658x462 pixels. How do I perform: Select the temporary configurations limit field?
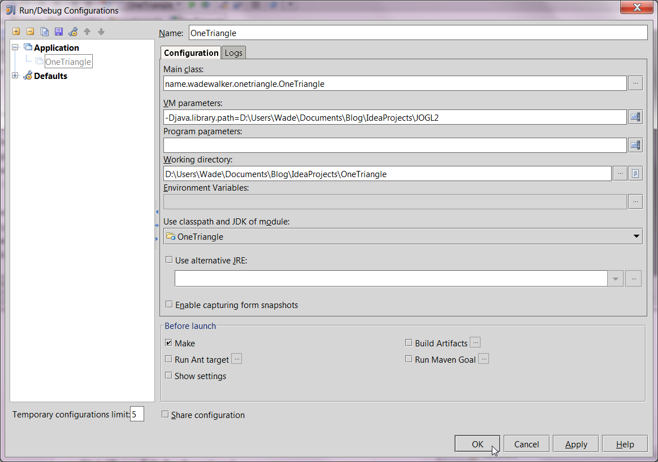tap(137, 413)
